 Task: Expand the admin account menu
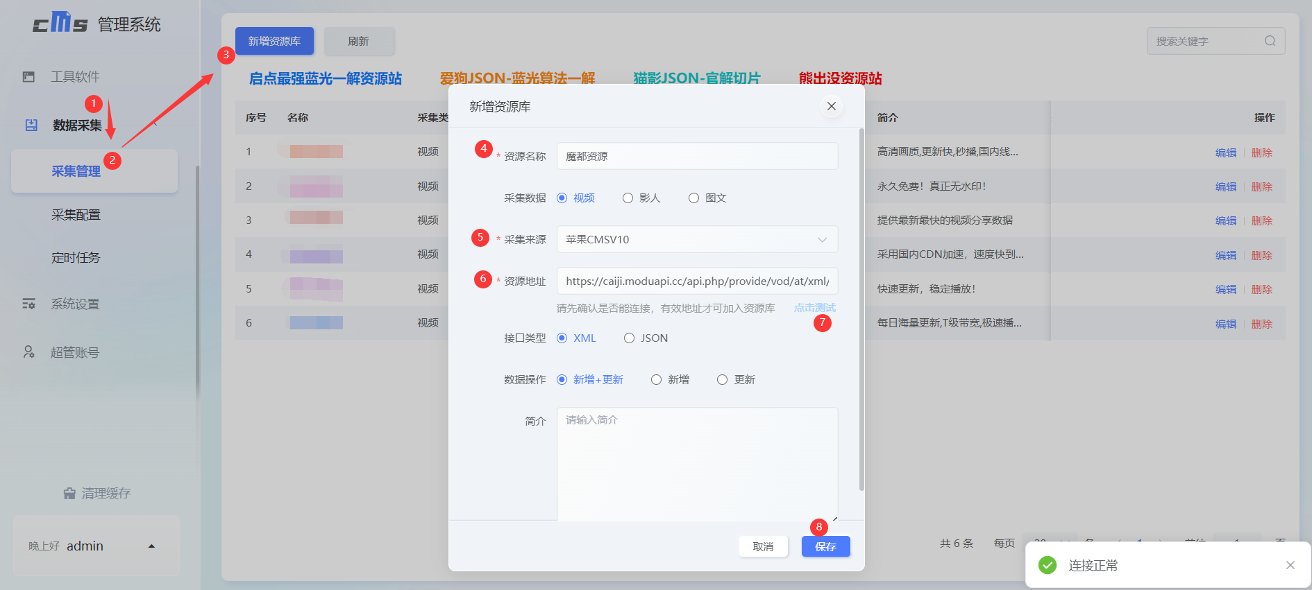point(151,546)
